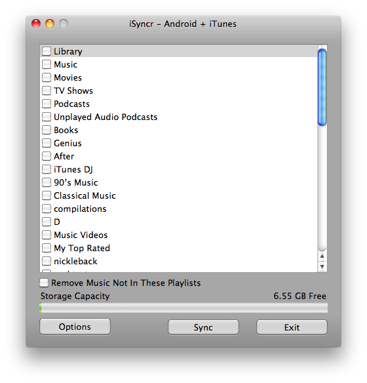The image size is (367, 383).
Task: Click the scrollbar up arrow
Action: tap(322, 256)
